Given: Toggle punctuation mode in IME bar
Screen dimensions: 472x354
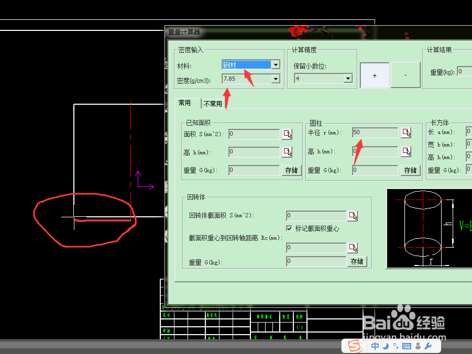Looking at the screenshot, I should pos(395,346).
